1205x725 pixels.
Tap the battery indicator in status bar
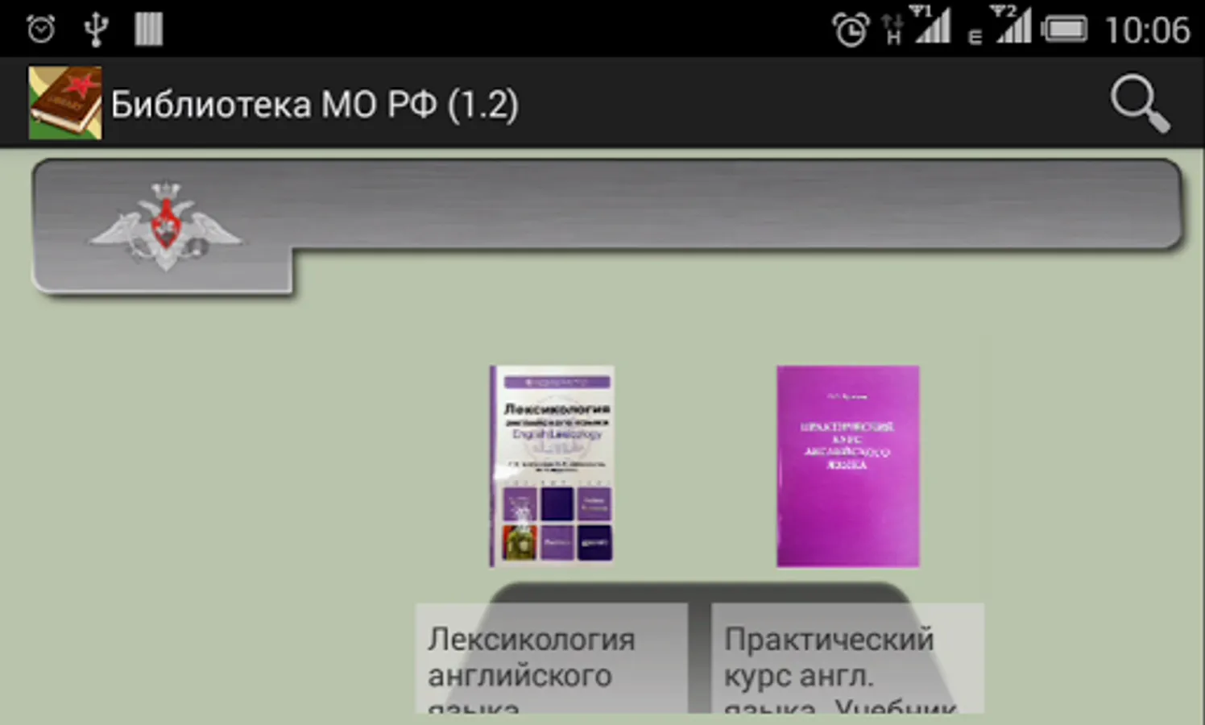coord(1064,30)
